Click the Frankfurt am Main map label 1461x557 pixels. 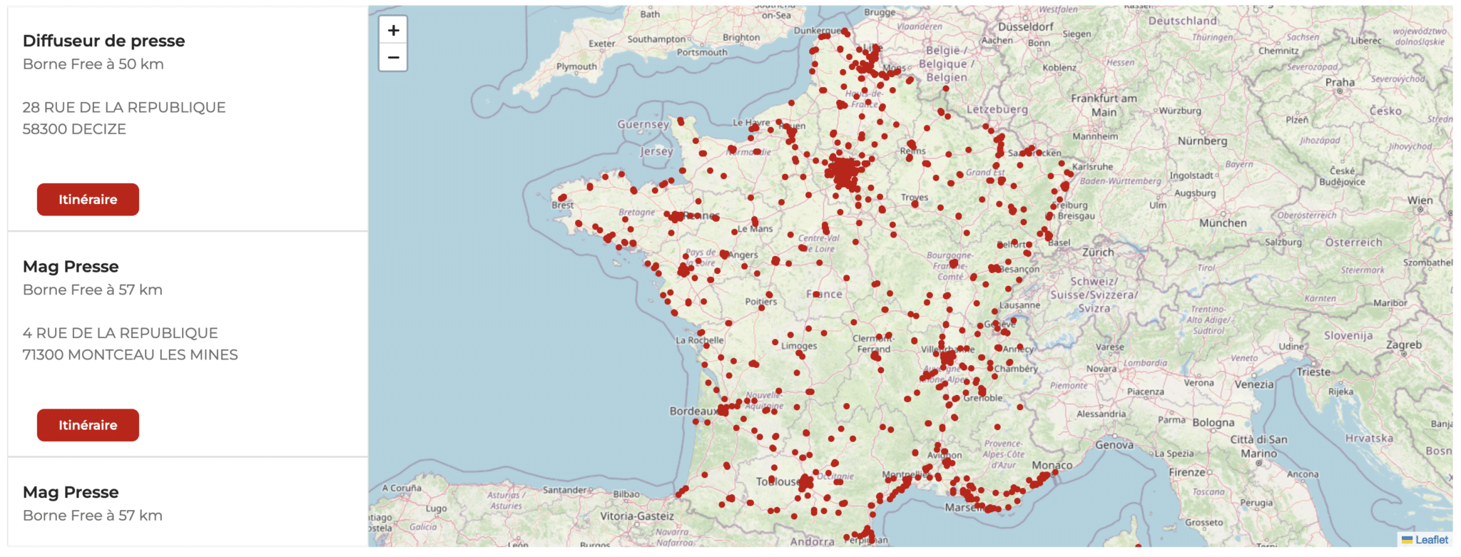[x=1104, y=106]
